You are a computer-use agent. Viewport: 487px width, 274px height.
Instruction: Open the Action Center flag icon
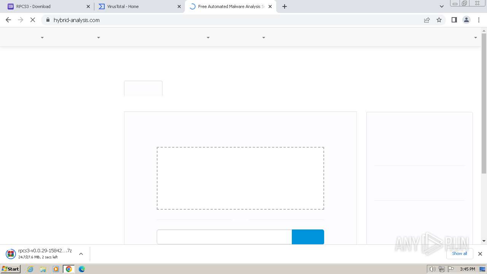(450, 269)
